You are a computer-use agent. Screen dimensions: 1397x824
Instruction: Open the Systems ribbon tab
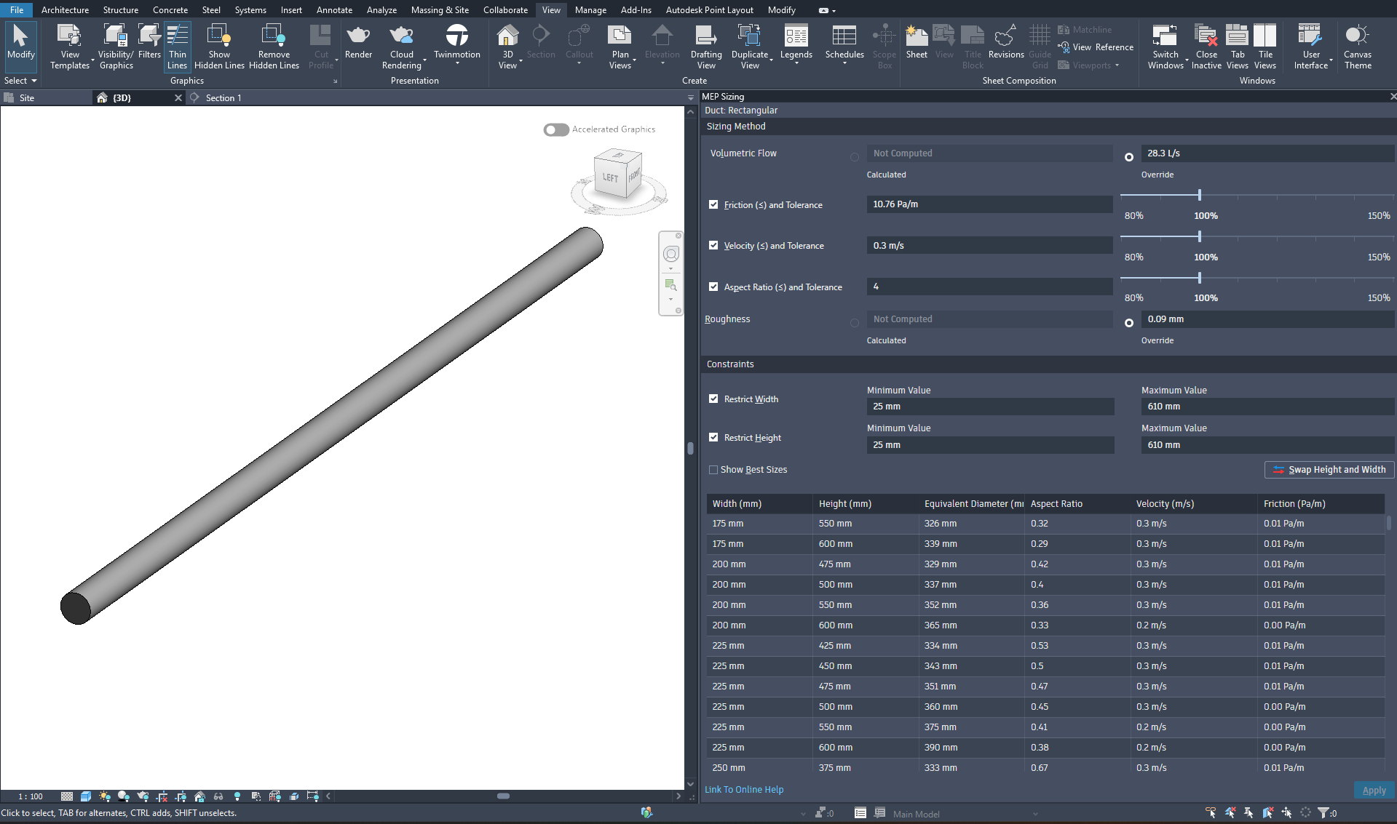(250, 10)
